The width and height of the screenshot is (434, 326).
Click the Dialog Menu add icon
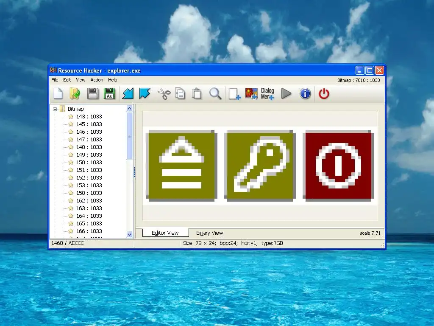pyautogui.click(x=267, y=94)
